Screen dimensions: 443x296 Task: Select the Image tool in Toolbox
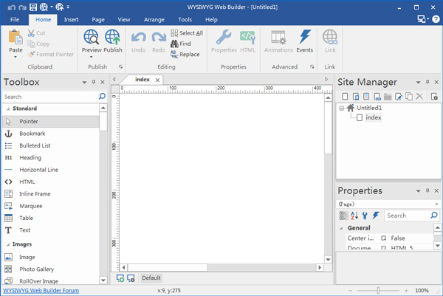[x=51, y=257]
